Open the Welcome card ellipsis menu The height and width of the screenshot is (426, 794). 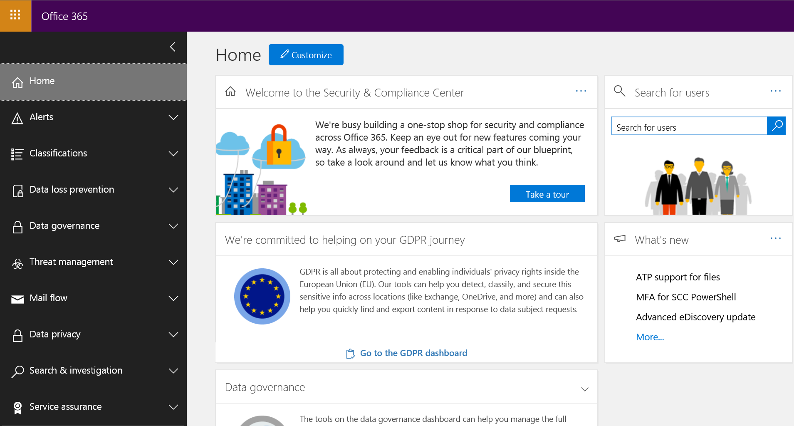(x=581, y=91)
